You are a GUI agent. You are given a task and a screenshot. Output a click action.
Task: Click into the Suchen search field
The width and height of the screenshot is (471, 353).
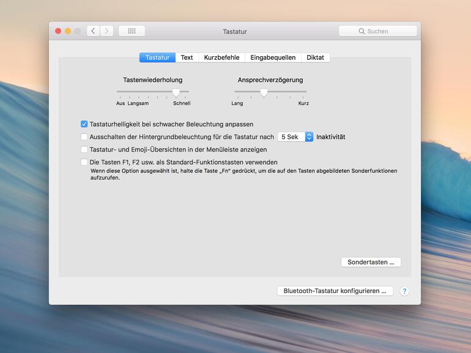(x=378, y=31)
